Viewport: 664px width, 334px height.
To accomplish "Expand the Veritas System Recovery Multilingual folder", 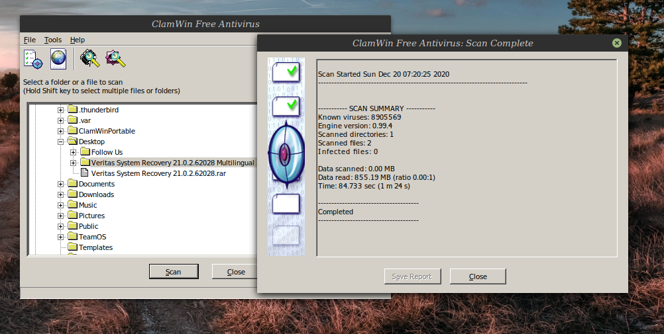I will click(x=74, y=163).
